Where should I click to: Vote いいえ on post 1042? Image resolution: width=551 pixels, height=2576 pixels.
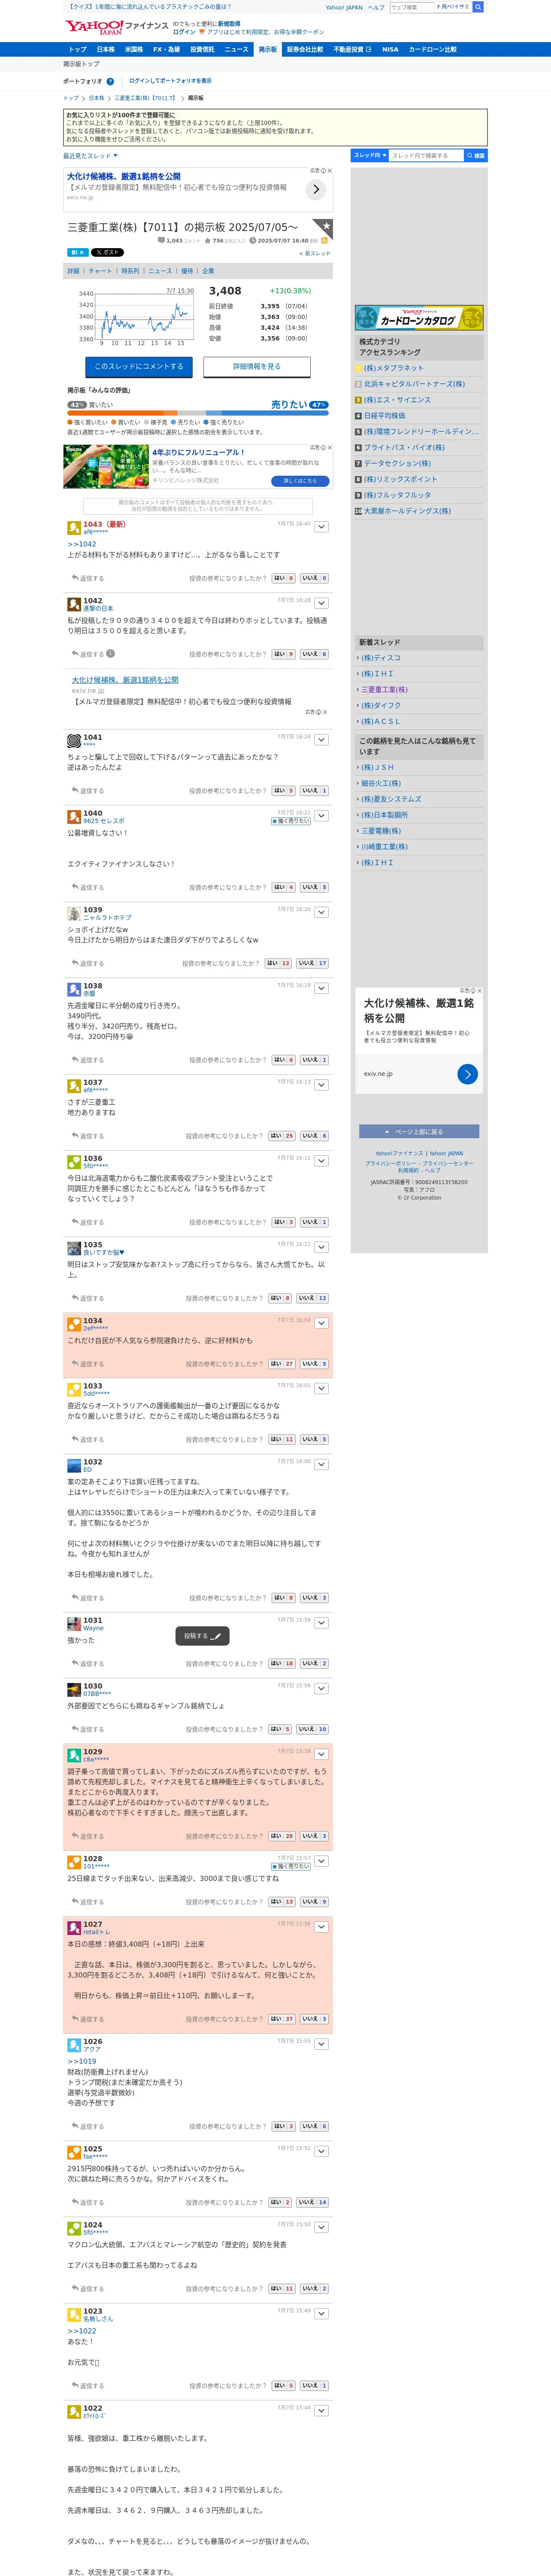tap(314, 654)
